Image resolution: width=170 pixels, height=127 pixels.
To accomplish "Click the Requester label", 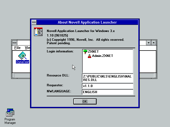I will point(55,85).
